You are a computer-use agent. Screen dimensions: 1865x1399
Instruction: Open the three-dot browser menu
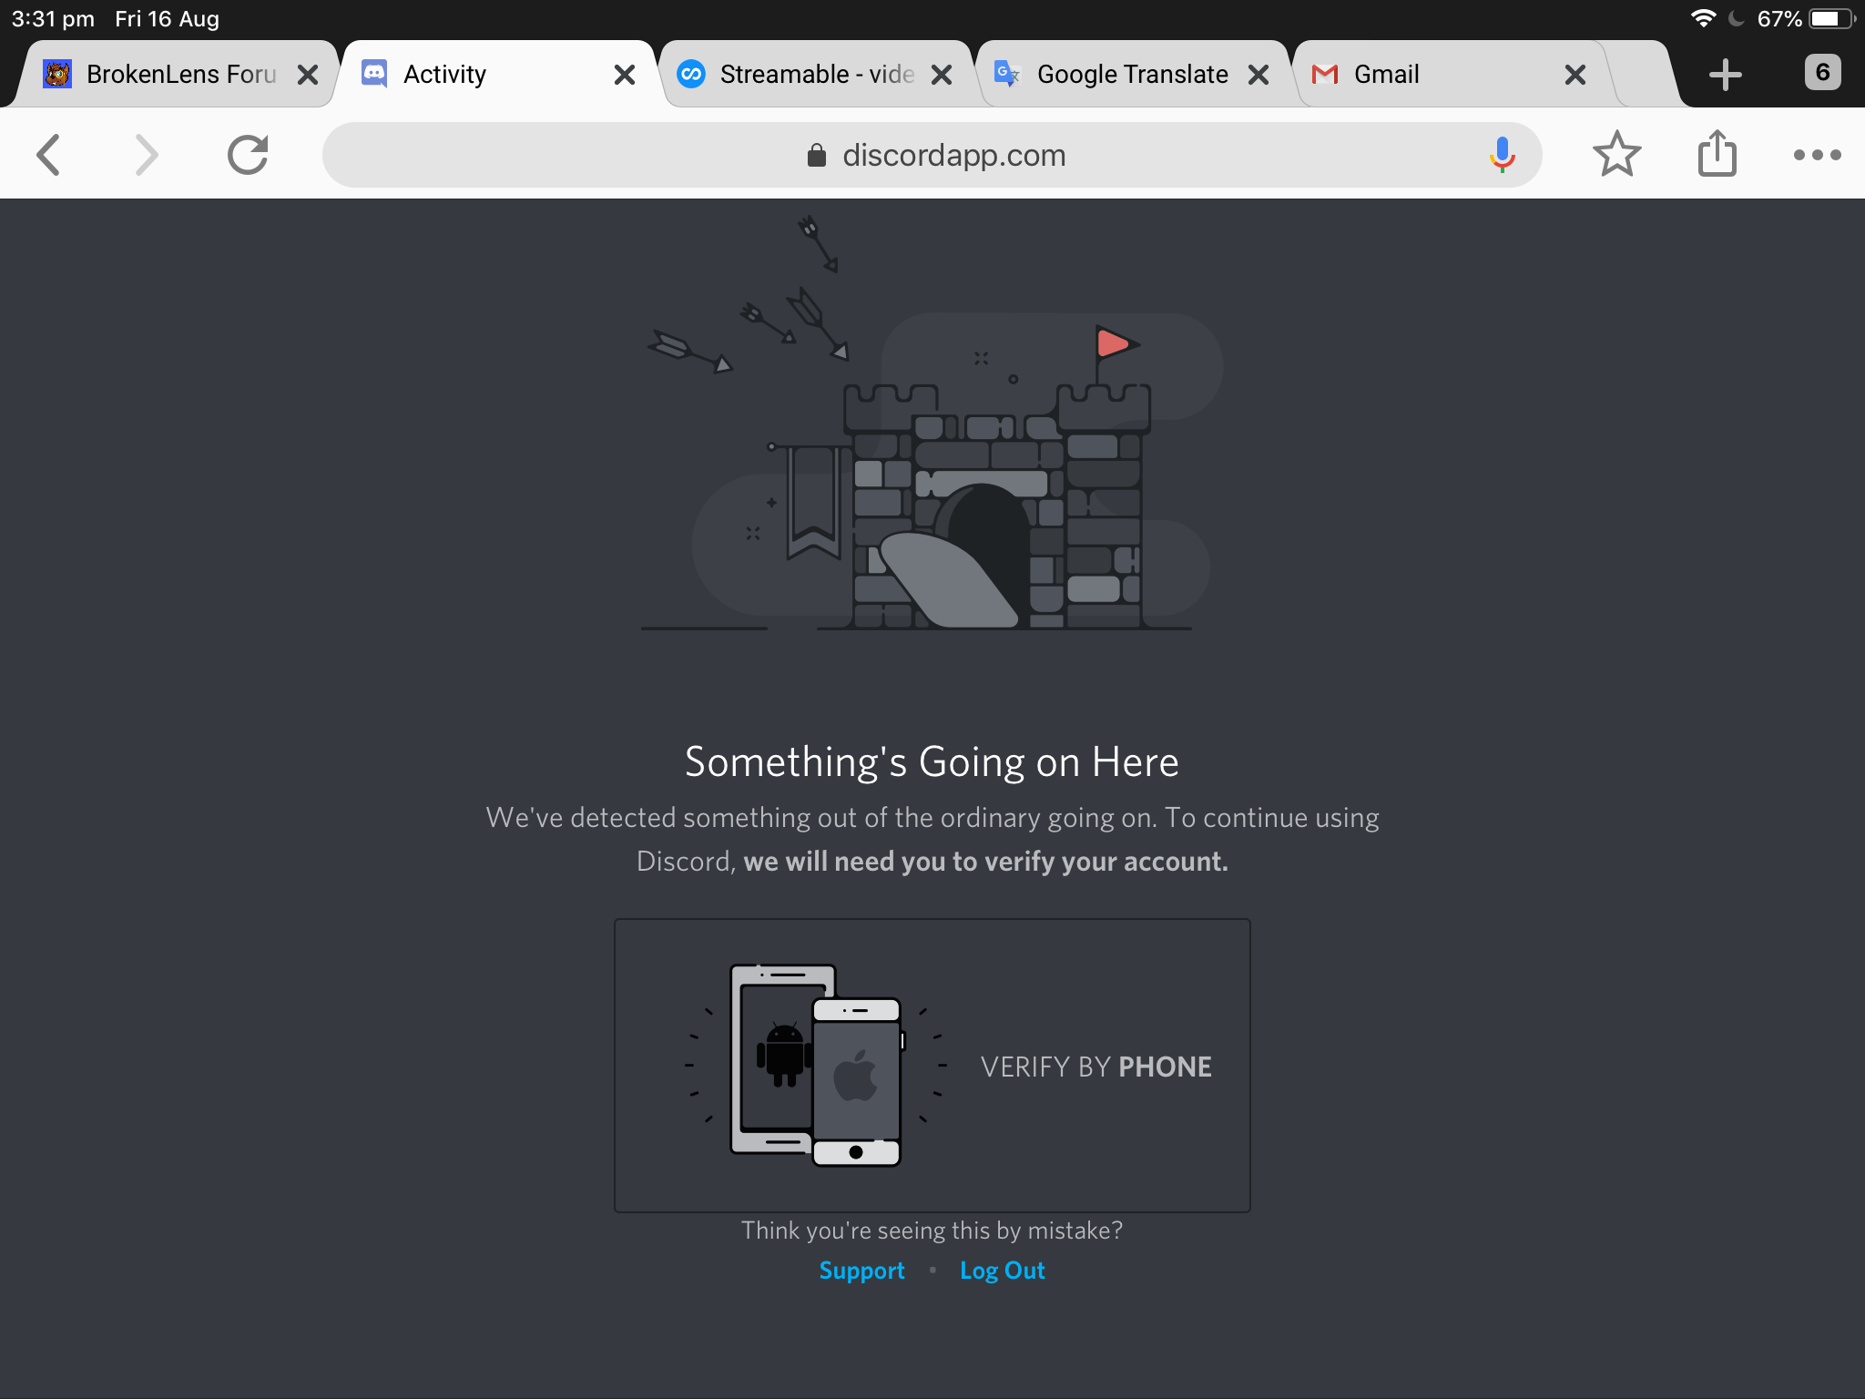pyautogui.click(x=1817, y=155)
